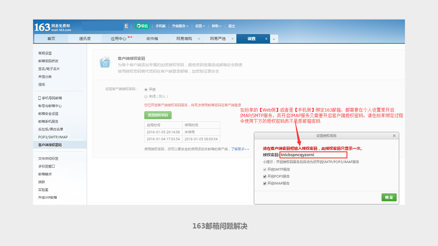
Task: Open 实验室 in the sidebar
Action: (x=43, y=190)
